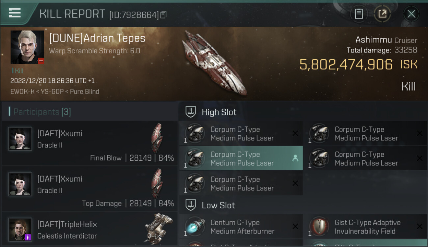Click the person icon on highlighted laser
Viewport: 428px width, 247px height.
click(295, 158)
